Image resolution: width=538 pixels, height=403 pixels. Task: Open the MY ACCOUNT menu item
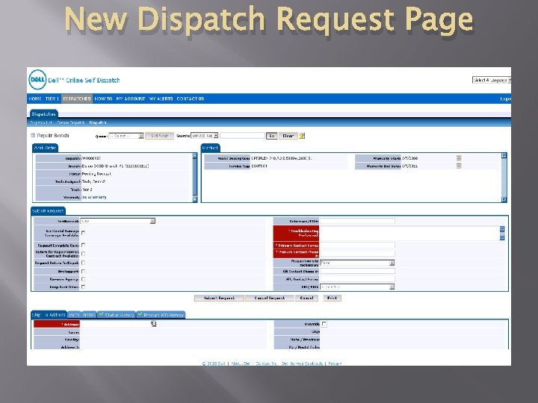tap(131, 99)
